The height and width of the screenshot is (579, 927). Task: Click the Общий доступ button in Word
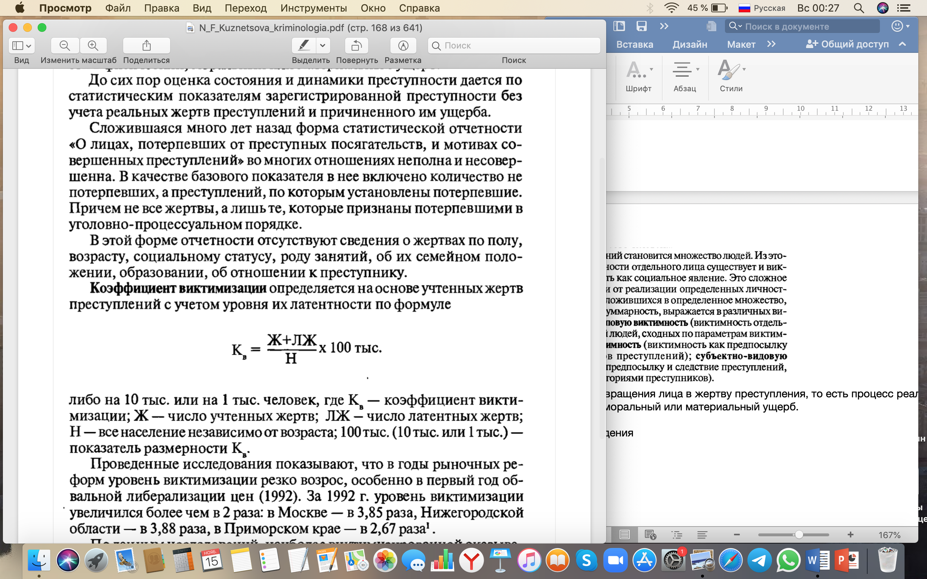click(847, 44)
